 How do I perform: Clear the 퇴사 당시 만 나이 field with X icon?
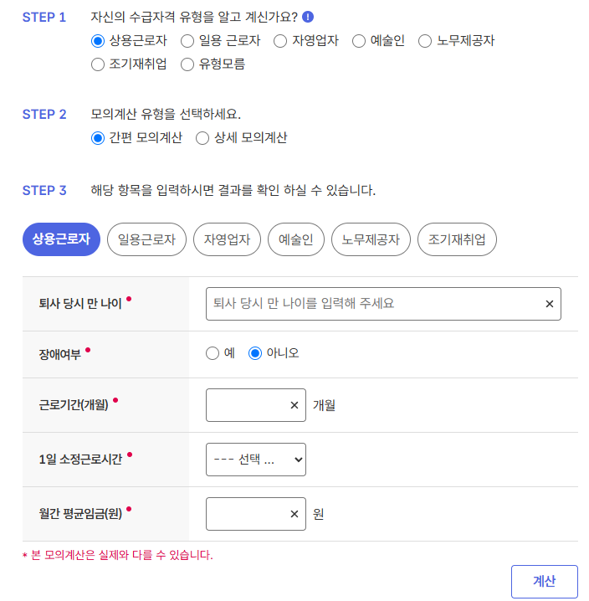click(549, 304)
